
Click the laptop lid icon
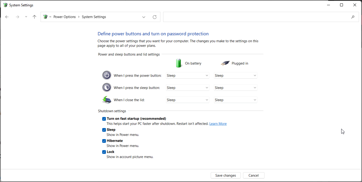pos(107,99)
